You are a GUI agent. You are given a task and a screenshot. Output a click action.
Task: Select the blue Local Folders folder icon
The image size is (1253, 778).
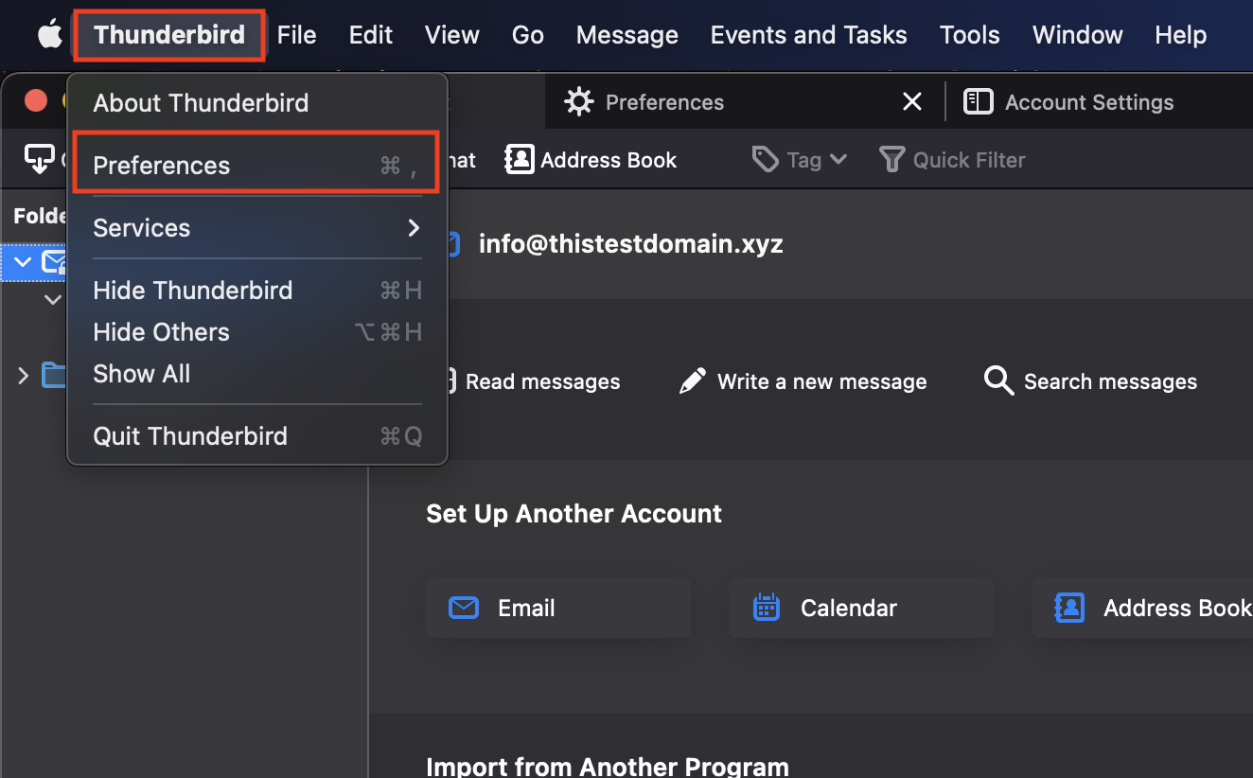tap(55, 376)
